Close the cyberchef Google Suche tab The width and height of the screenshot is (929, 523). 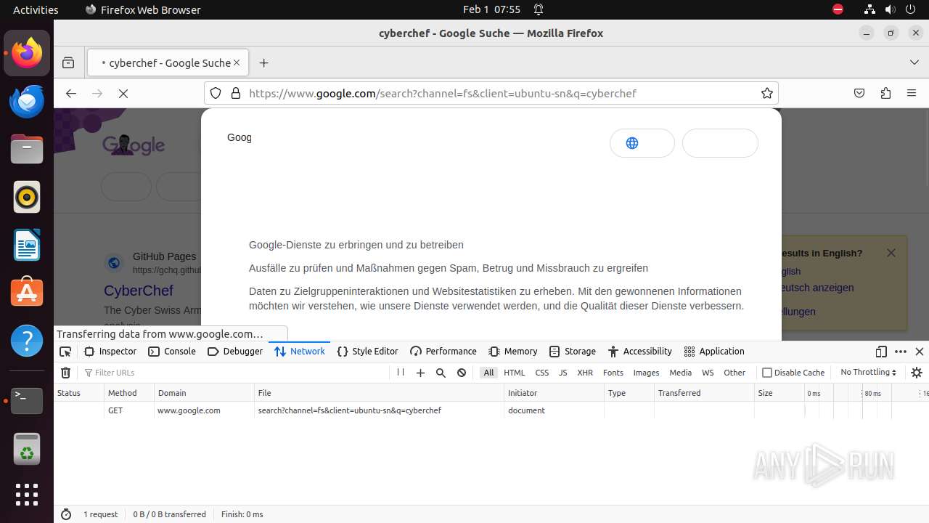[237, 63]
